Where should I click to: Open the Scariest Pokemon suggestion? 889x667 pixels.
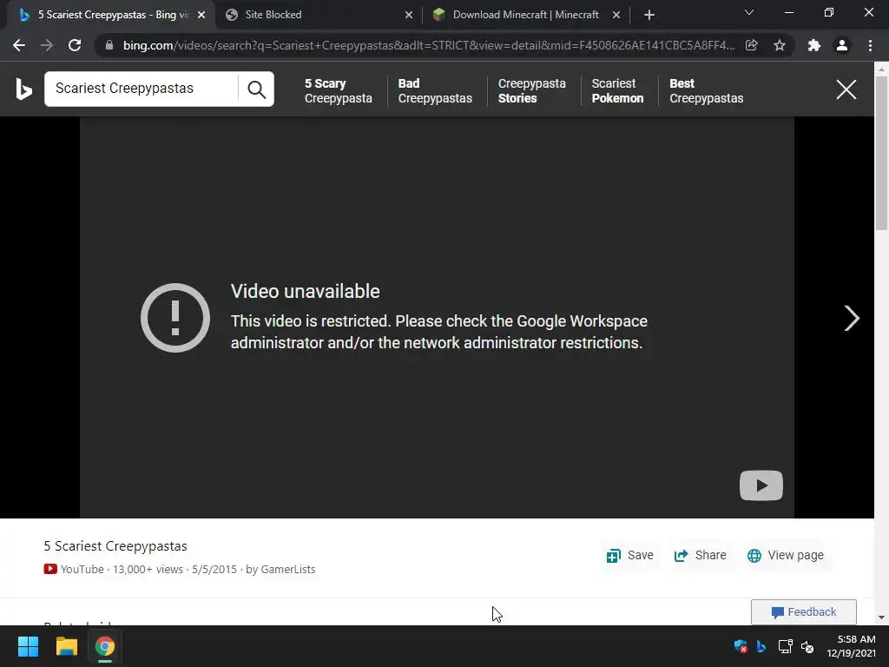point(617,90)
